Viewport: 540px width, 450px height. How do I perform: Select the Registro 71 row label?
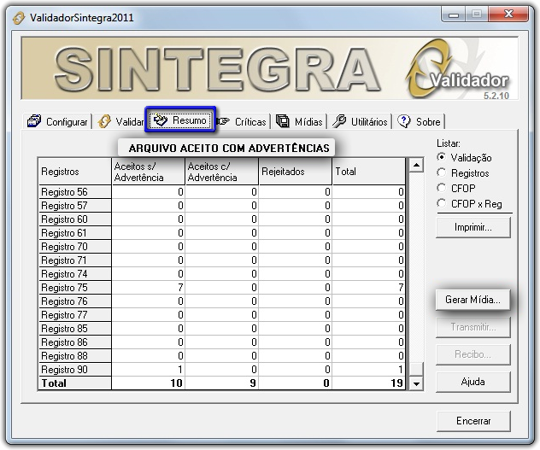(74, 260)
